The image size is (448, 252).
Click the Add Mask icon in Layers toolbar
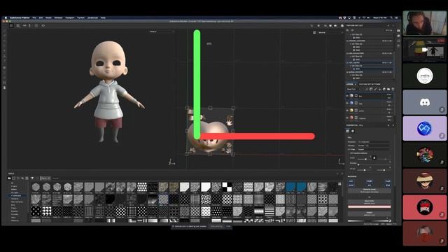click(371, 89)
